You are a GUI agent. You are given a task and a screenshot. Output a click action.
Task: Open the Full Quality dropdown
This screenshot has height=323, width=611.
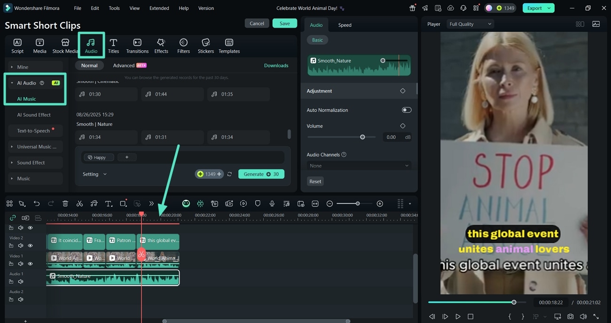[470, 24]
